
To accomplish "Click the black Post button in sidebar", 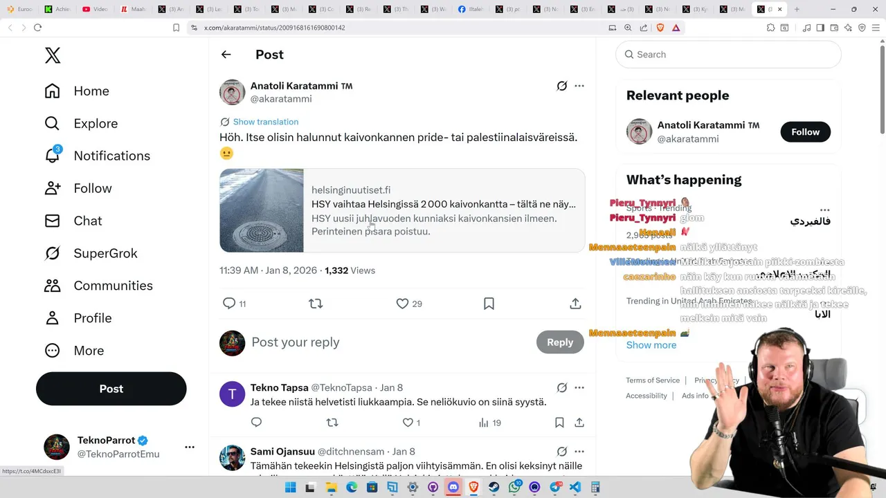I will 111,389.
